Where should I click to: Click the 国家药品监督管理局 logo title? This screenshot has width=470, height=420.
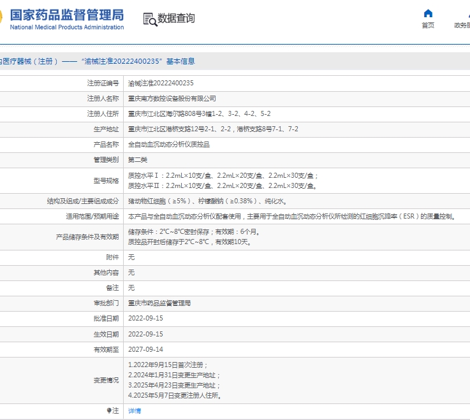[67, 15]
